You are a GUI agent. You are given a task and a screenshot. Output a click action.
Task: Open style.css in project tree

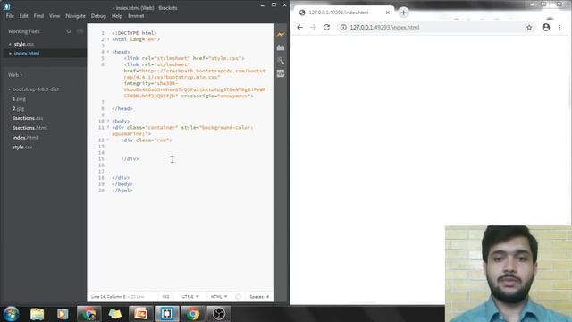point(22,147)
